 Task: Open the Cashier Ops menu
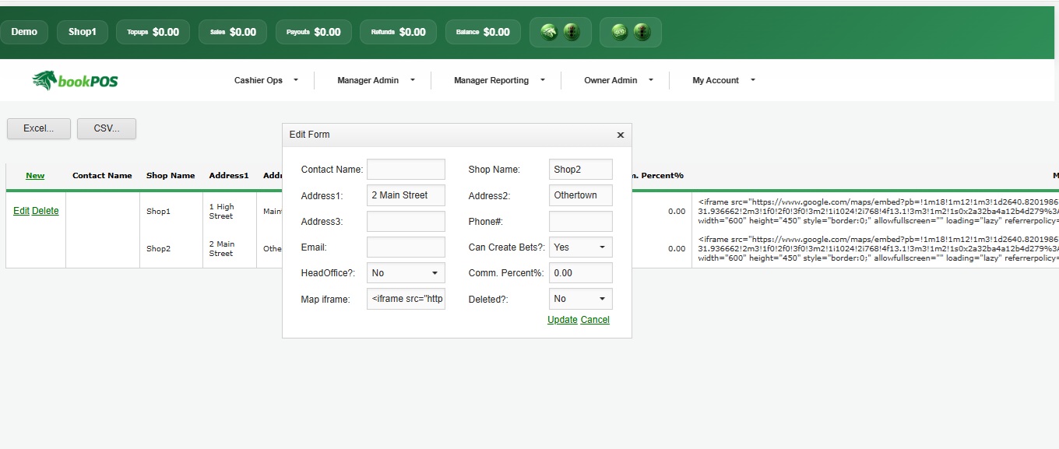(x=266, y=80)
